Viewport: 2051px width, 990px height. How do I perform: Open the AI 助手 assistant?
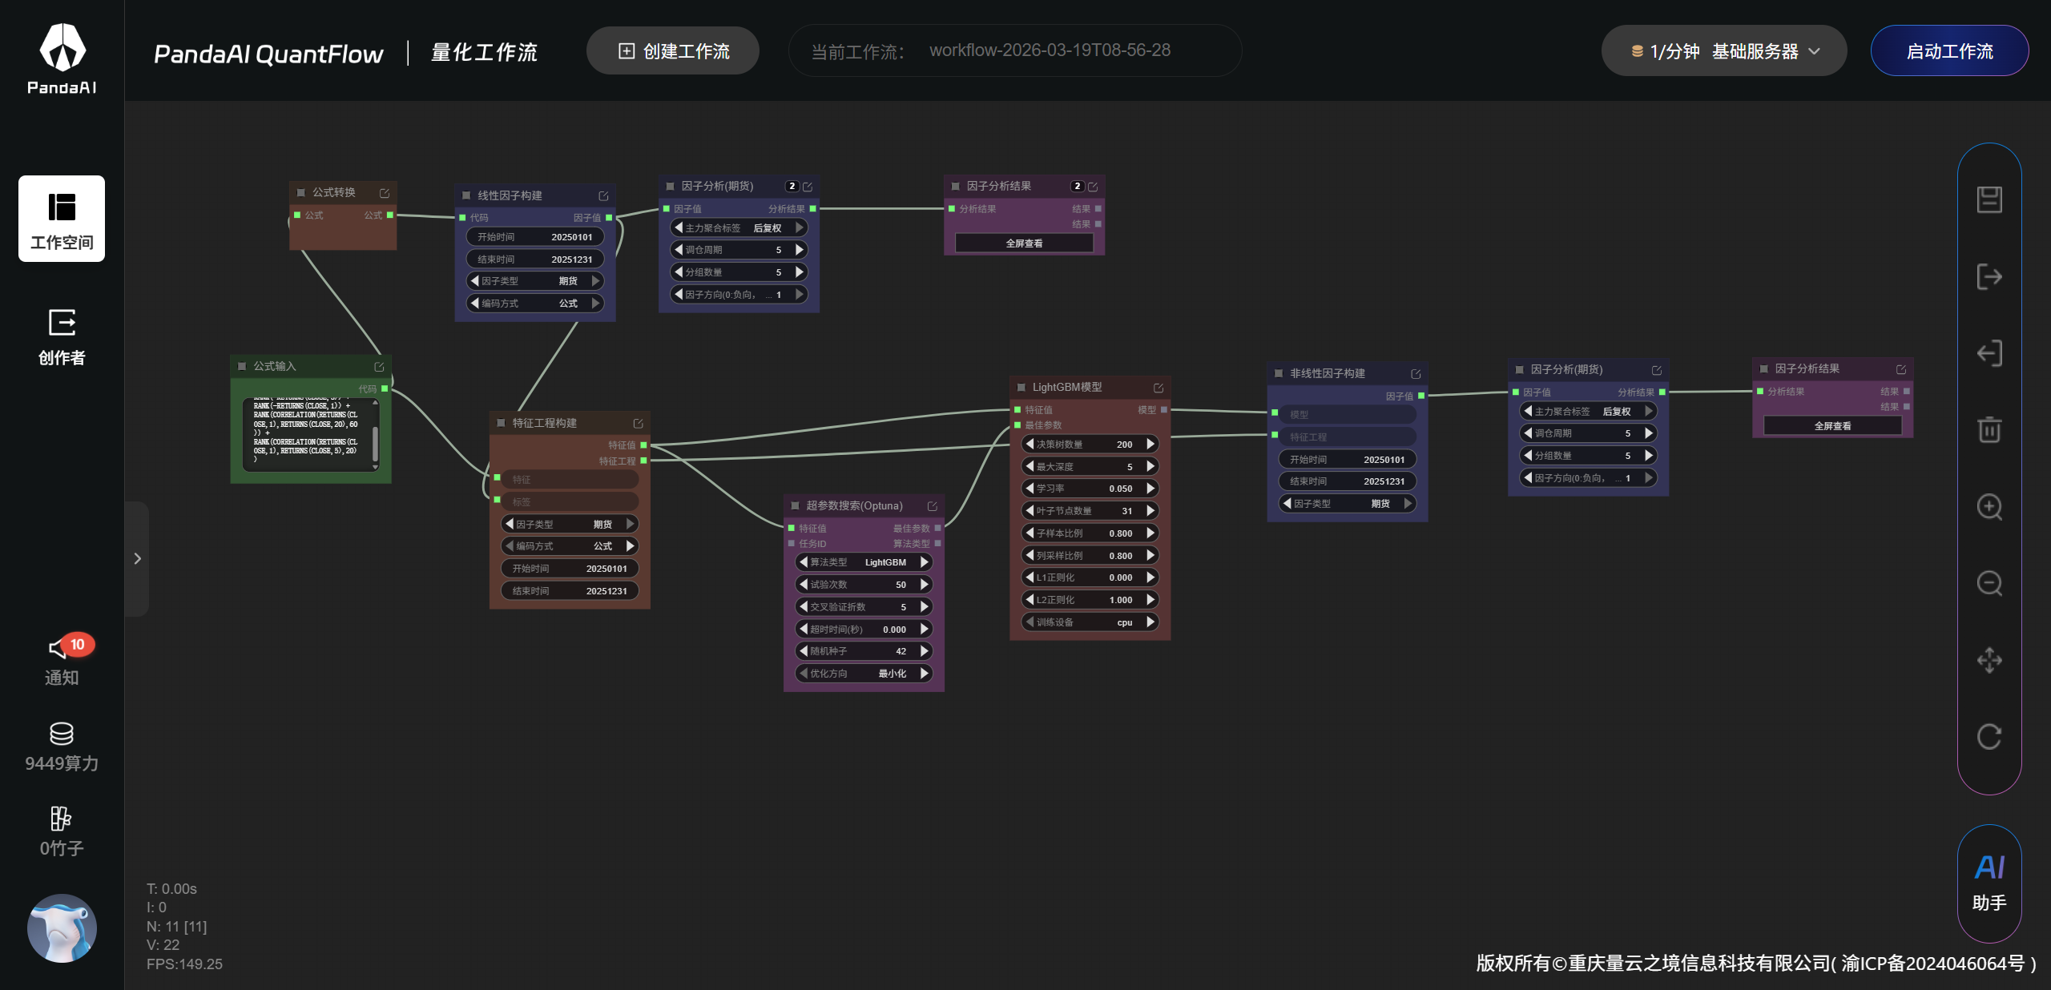1989,883
